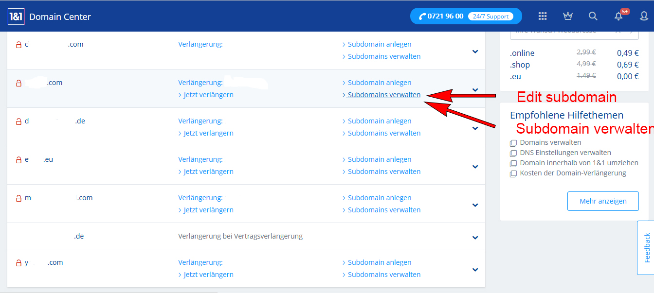Viewport: 654px width, 293px height.
Task: Click red lock icon beside .de domain
Action: (19, 121)
